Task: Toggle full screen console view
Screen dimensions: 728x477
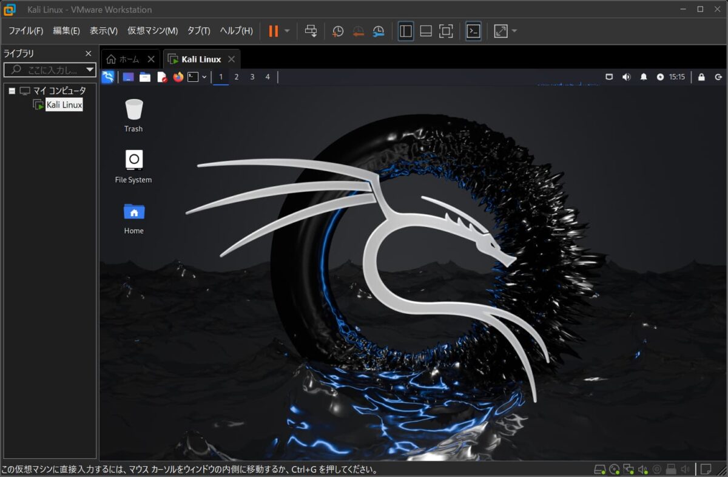Action: click(447, 31)
